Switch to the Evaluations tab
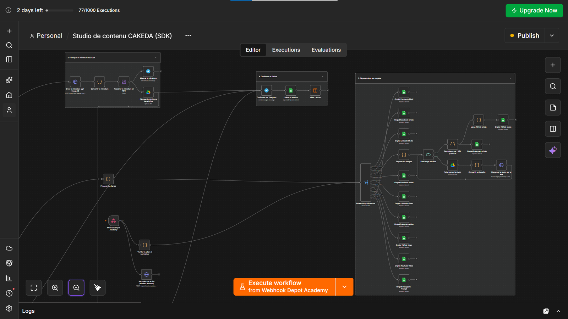Screen dimensions: 568x319 [x=326, y=50]
